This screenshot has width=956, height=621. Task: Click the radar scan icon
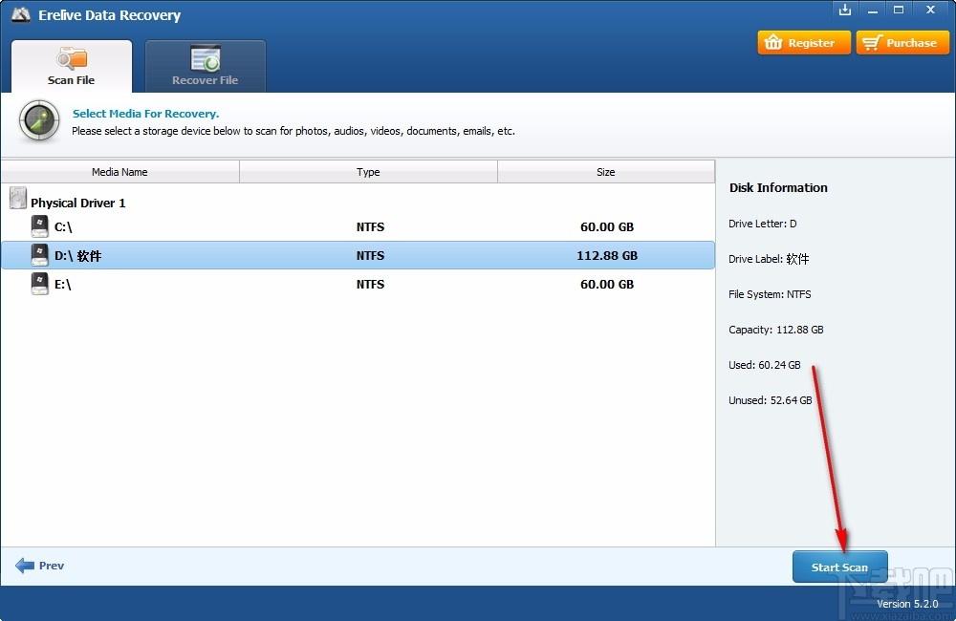click(39, 120)
